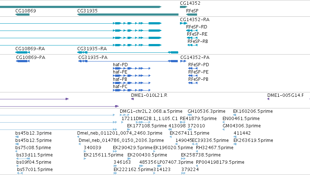Select EK267411.5prime EST label
The image size is (310, 175).
click(189, 133)
